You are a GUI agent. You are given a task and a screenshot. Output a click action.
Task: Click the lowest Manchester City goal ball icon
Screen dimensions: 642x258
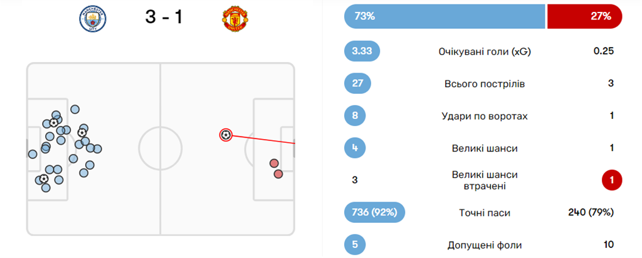click(x=44, y=179)
